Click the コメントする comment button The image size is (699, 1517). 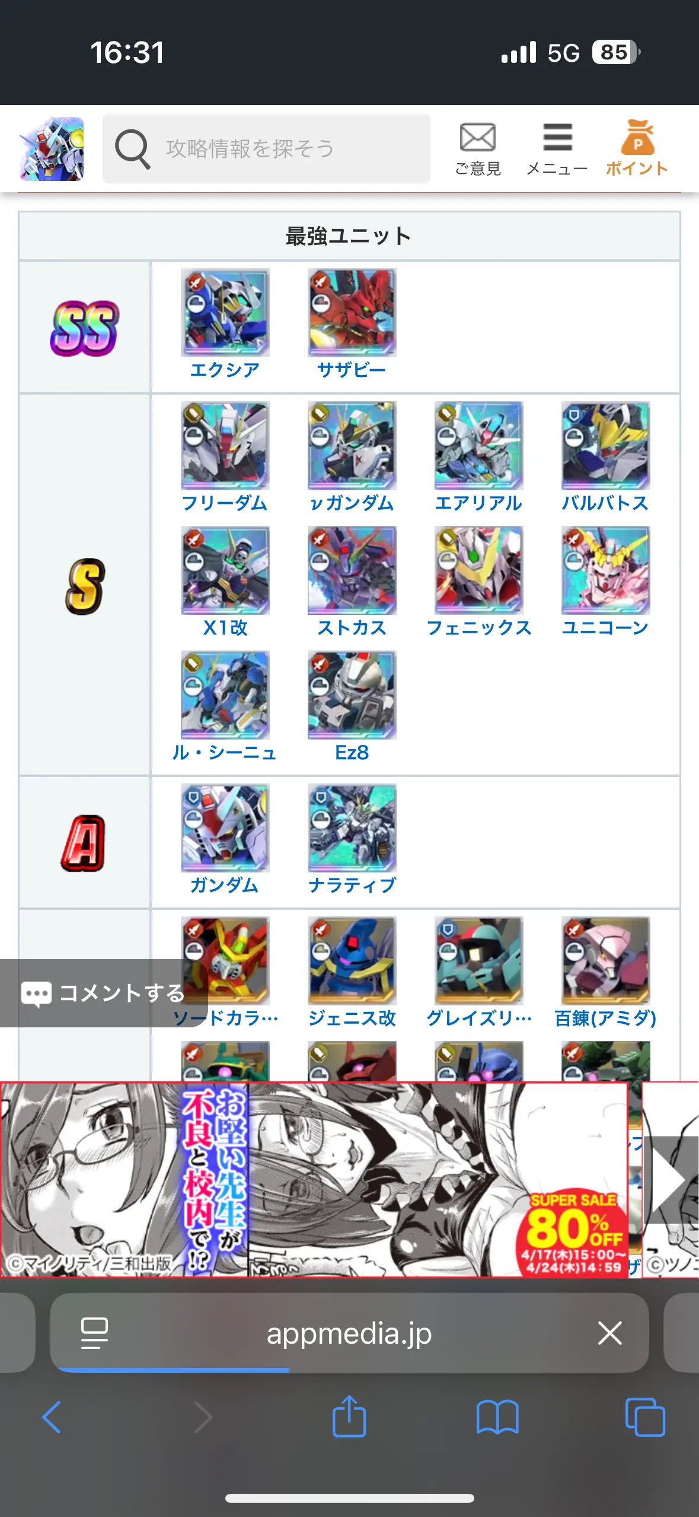click(103, 993)
